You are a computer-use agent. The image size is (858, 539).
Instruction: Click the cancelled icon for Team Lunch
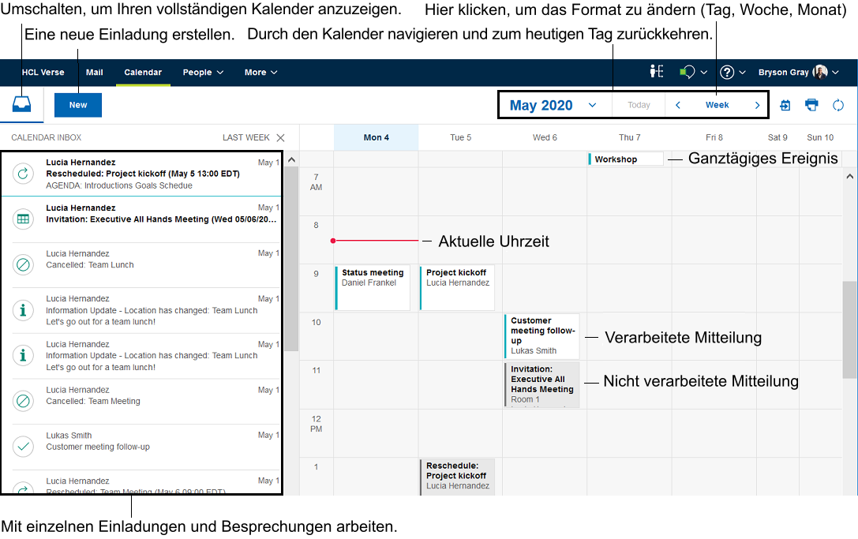[x=23, y=265]
